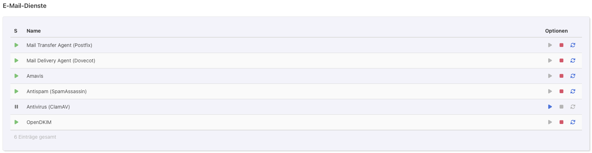Screen dimensions: 592x153
Task: Stop the Antispam (SpamAssassin) service
Action: [x=562, y=91]
